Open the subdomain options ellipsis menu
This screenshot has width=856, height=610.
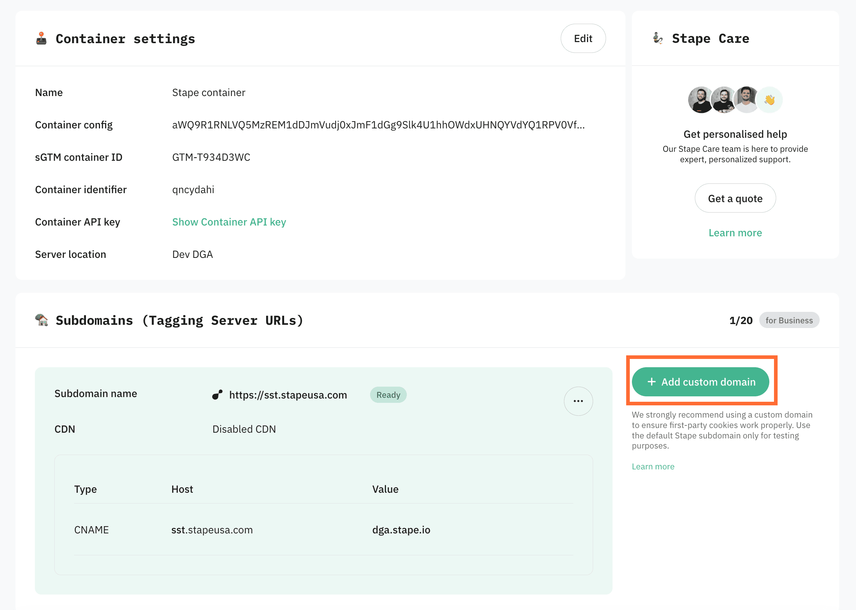coord(578,401)
